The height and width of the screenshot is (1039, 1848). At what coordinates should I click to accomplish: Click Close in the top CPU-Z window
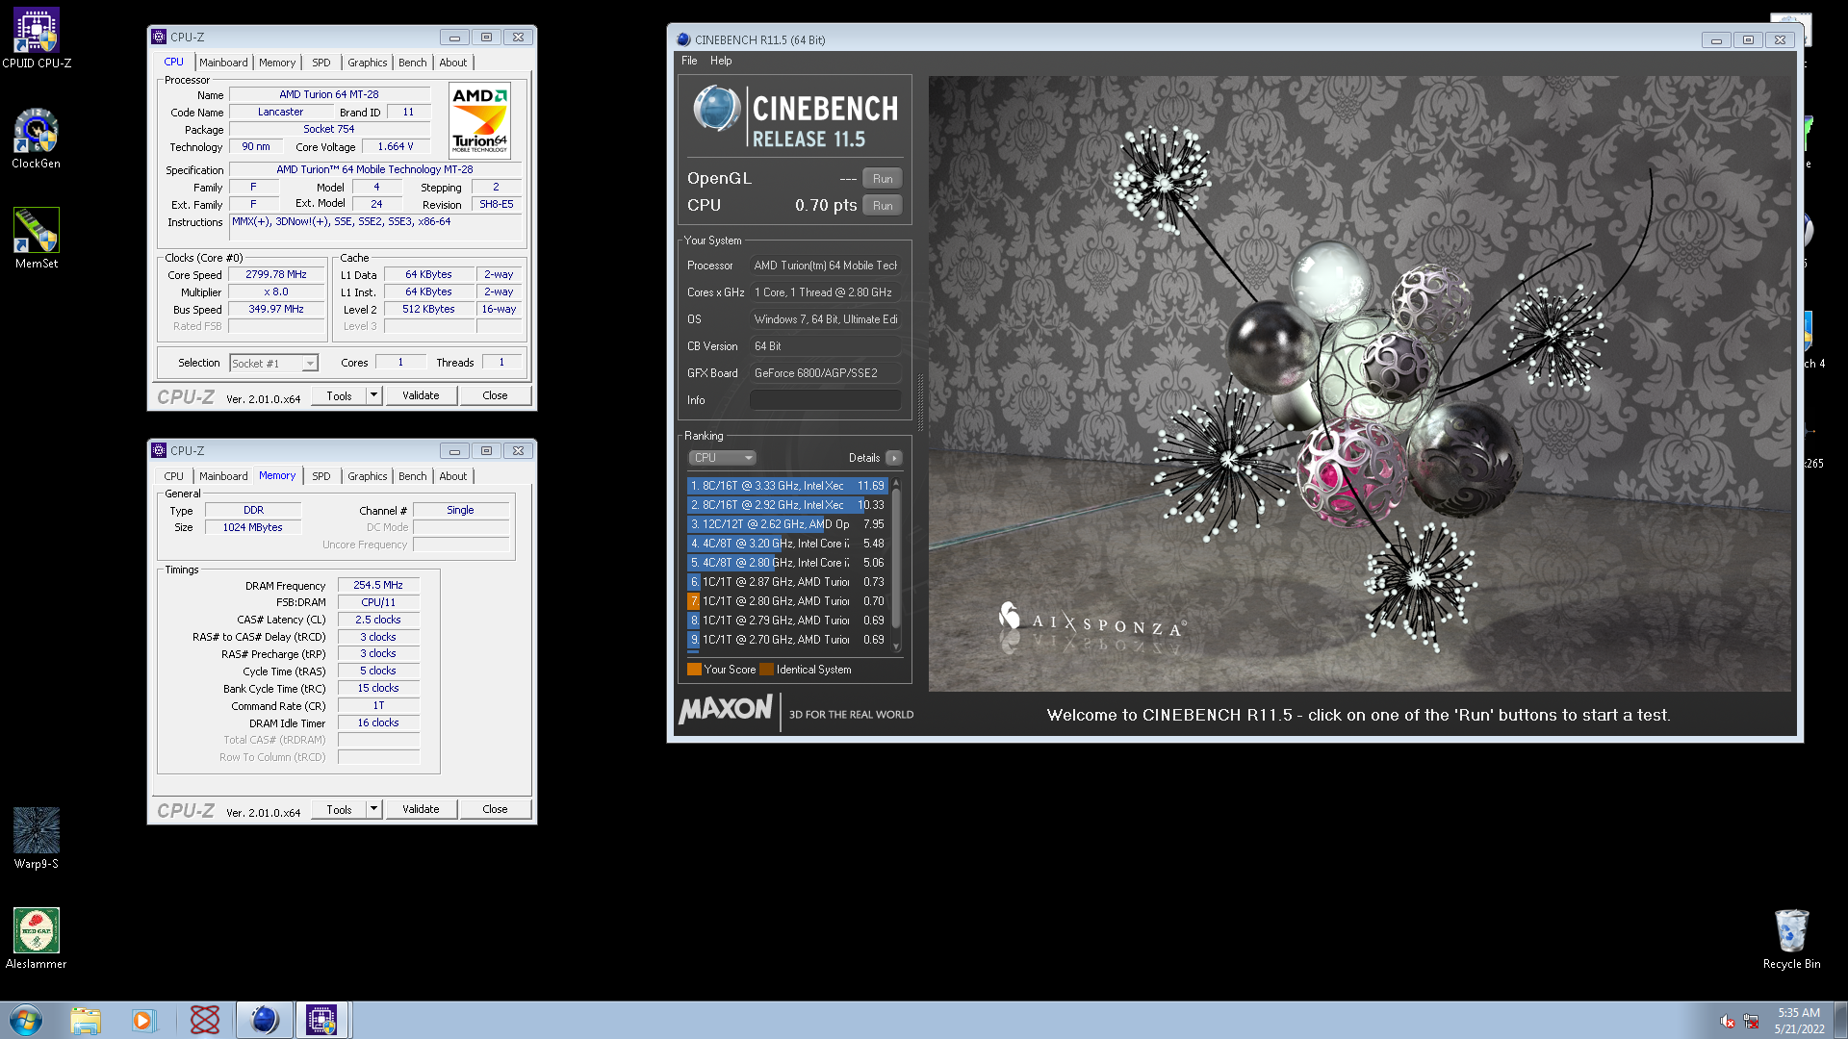[x=495, y=395]
